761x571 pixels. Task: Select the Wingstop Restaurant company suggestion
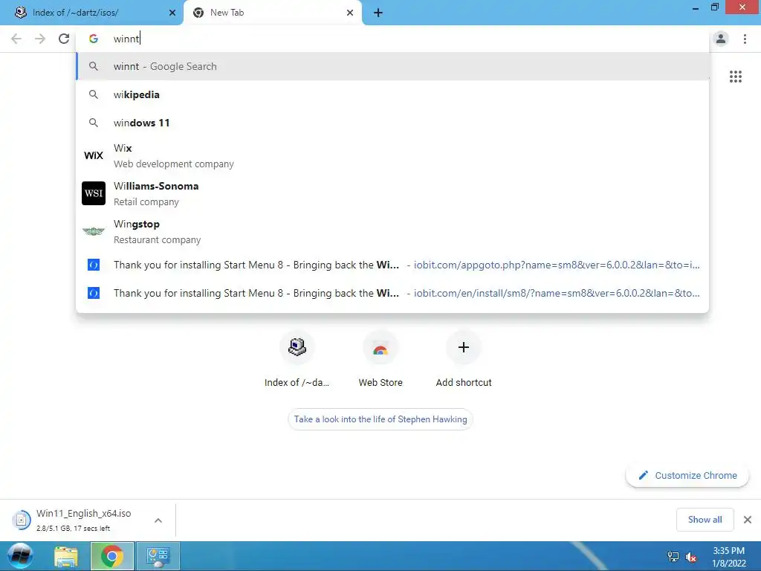(392, 232)
